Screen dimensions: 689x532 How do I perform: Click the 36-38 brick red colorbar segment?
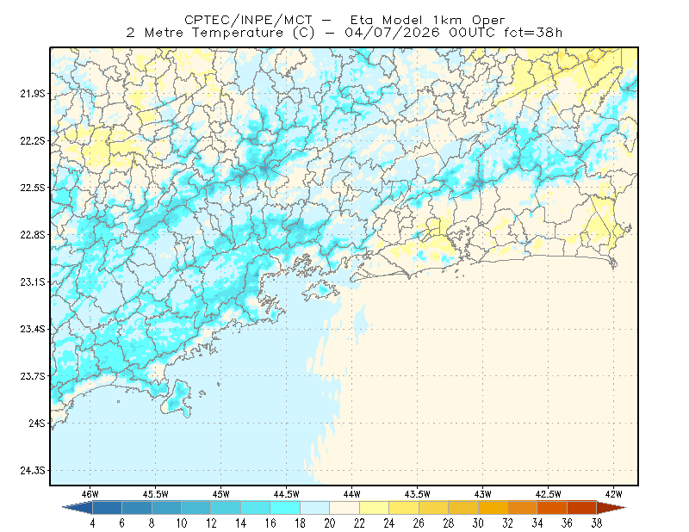(582, 507)
